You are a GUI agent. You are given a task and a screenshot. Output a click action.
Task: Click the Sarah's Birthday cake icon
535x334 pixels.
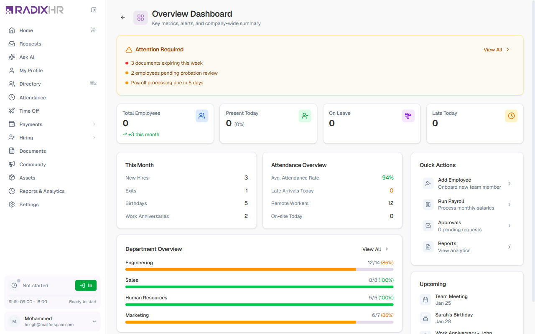(x=425, y=318)
